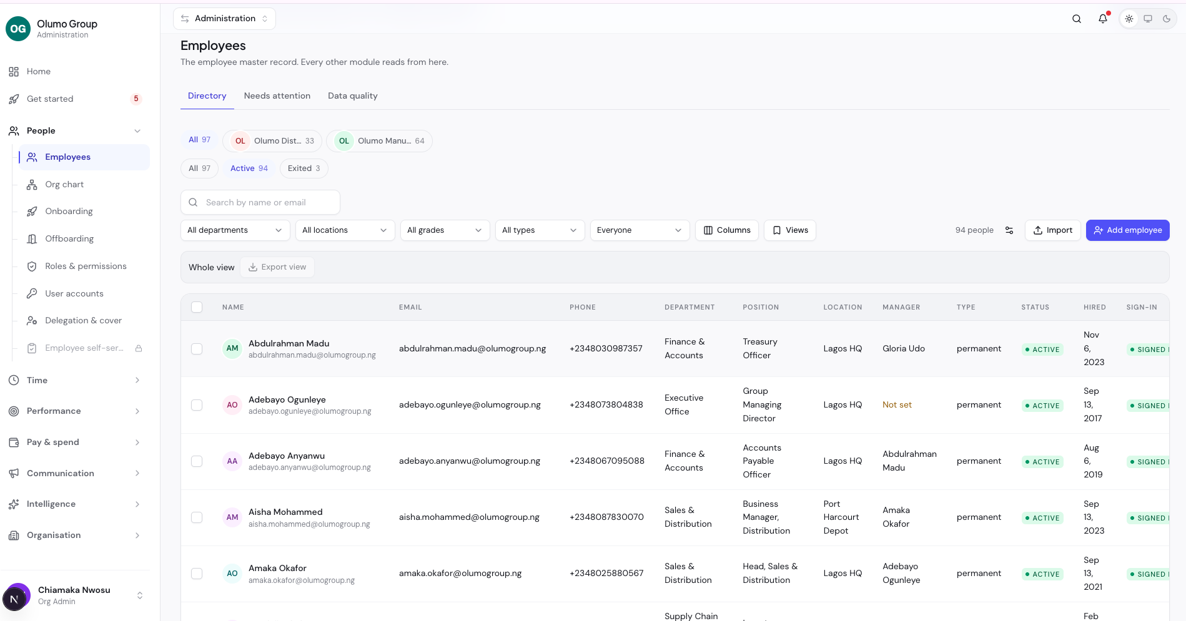Open the Everyone dropdown
This screenshot has width=1186, height=621.
[640, 230]
